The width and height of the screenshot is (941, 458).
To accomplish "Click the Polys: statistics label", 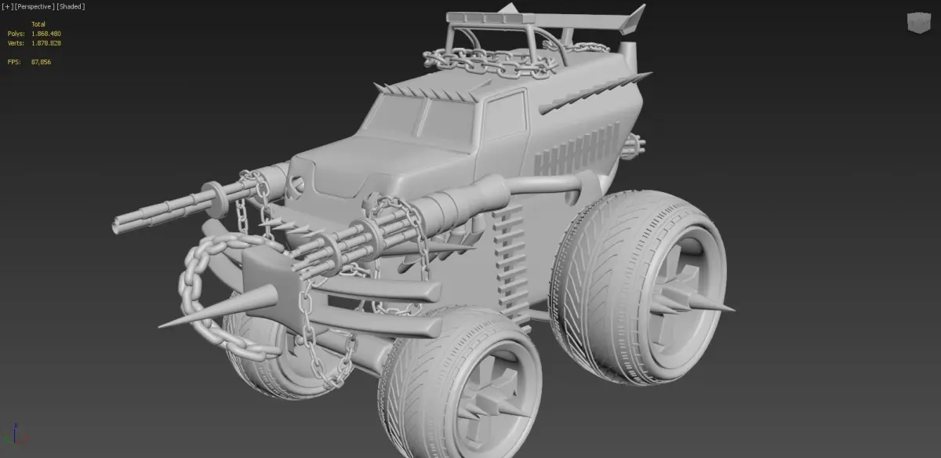I will pyautogui.click(x=16, y=34).
